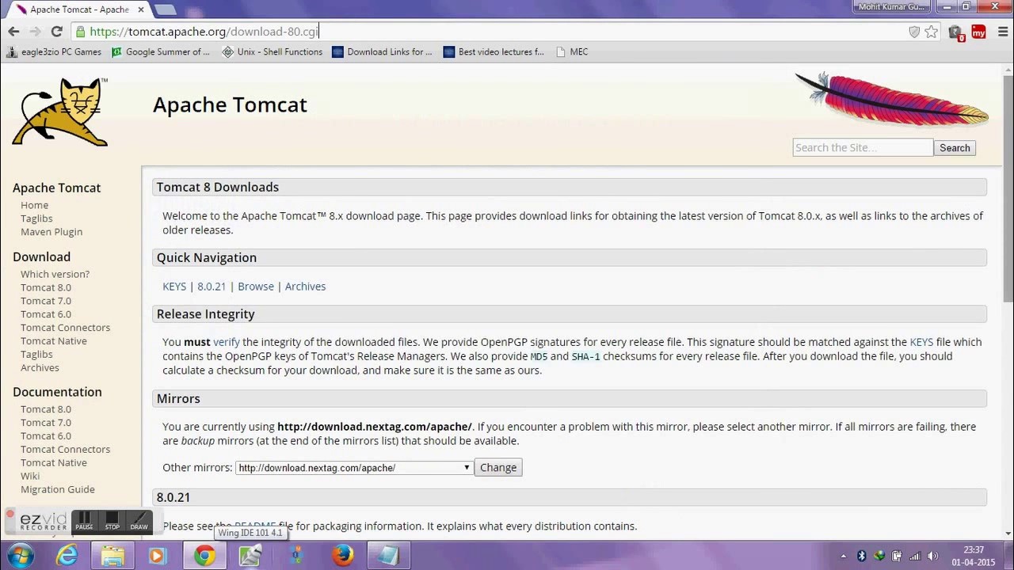This screenshot has width=1014, height=570.
Task: Open the notepad app in taskbar
Action: [x=388, y=556]
